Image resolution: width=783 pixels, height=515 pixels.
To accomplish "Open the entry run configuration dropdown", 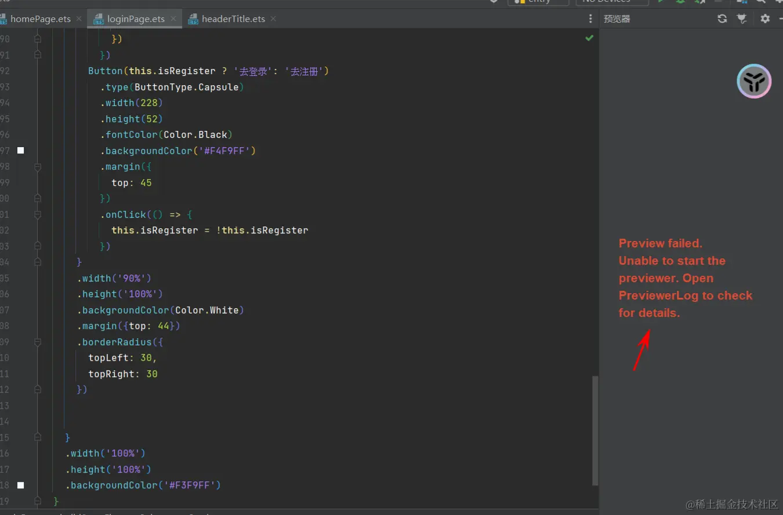I will tap(538, 2).
